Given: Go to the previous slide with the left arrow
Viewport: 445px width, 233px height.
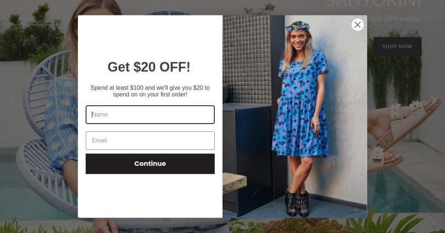Looking at the screenshot, I should click(12, 101).
